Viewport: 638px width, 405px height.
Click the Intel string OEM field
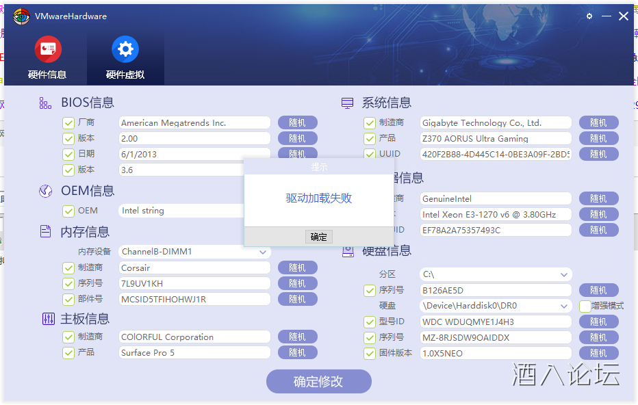[x=181, y=211]
